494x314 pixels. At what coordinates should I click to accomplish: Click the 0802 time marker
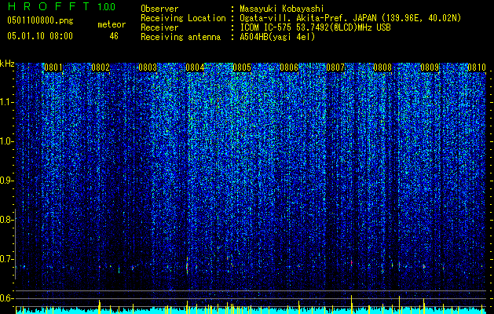pyautogui.click(x=101, y=68)
